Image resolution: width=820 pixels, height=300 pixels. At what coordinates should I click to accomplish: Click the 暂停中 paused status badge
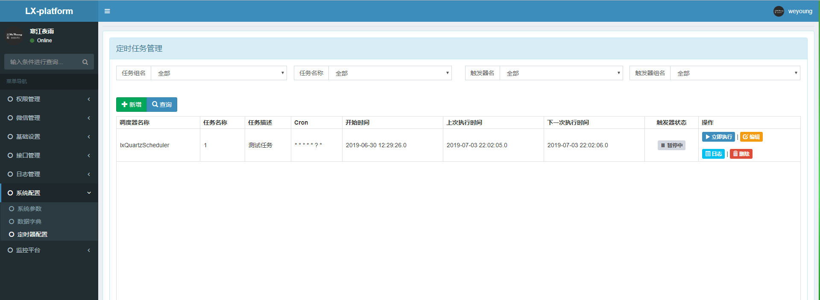pos(671,146)
